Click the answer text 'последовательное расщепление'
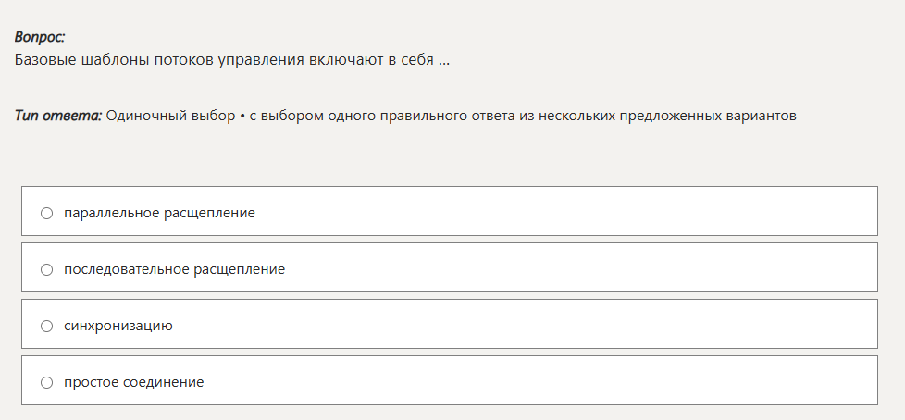This screenshot has height=420, width=905. point(174,269)
